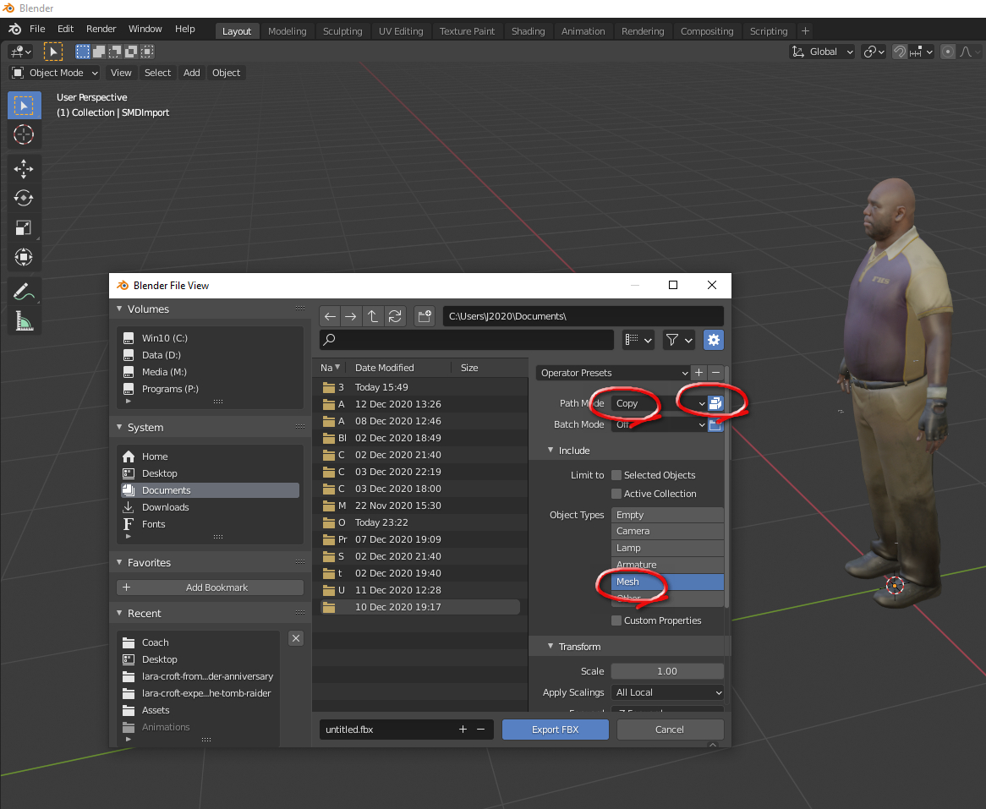Open the Batch Mode dropdown
This screenshot has height=809, width=986.
coord(659,425)
